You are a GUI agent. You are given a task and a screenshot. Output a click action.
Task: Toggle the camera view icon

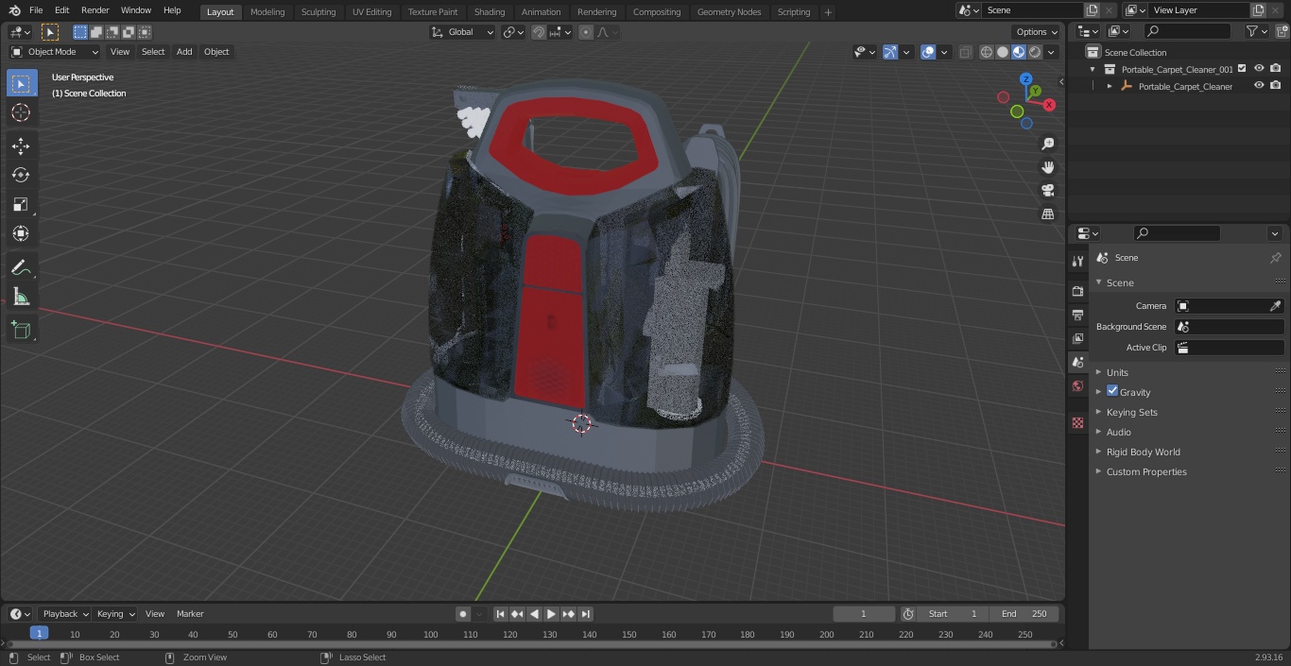click(1047, 191)
